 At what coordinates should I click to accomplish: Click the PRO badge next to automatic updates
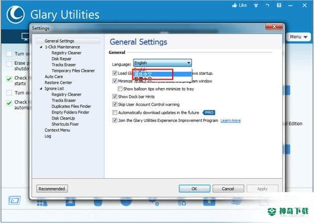[209, 113]
